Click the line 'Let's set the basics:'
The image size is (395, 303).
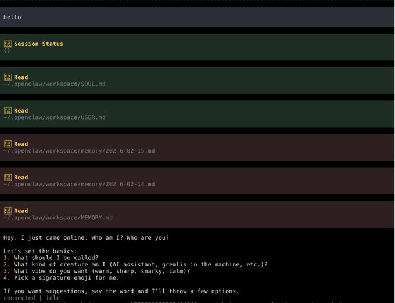[x=40, y=251]
